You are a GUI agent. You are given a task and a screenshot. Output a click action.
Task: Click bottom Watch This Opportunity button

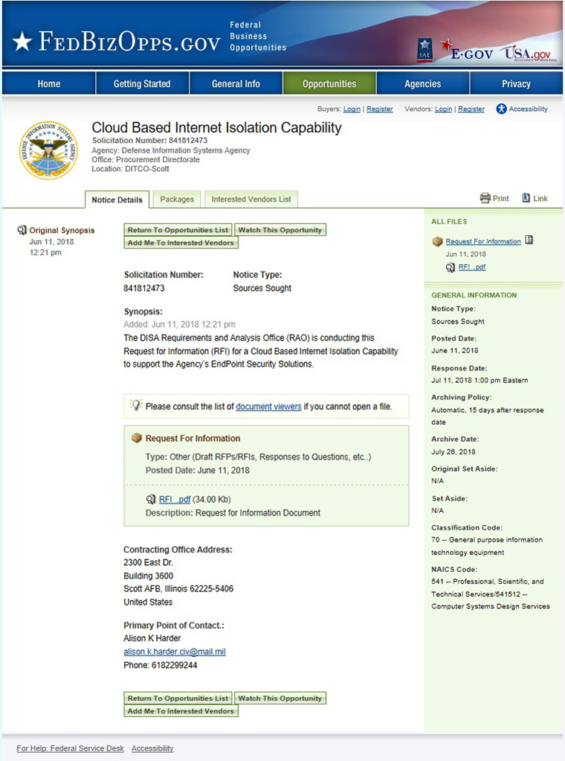280,698
